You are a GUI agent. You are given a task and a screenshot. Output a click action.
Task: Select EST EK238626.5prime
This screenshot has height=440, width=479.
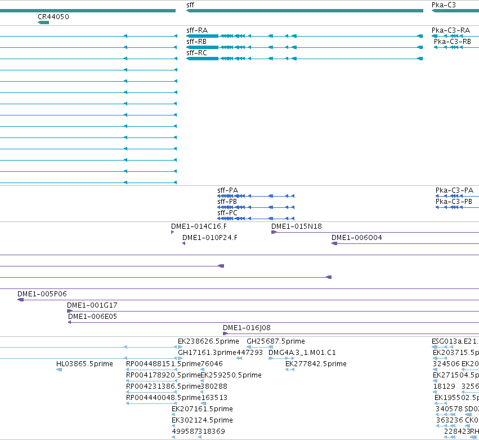point(180,347)
